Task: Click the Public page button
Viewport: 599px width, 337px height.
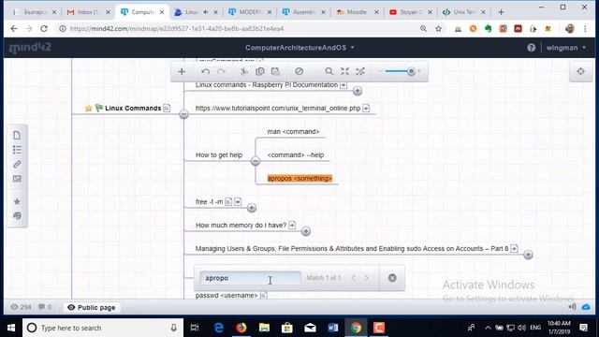Action: (92, 308)
